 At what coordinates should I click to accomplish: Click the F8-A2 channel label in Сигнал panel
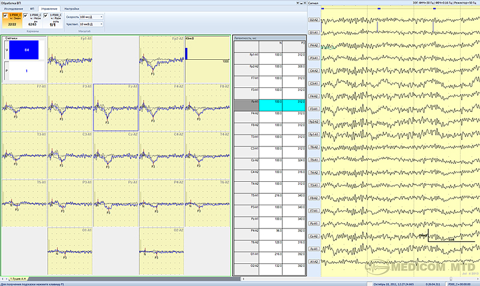click(x=314, y=198)
